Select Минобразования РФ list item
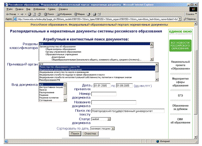 pos(97,80)
